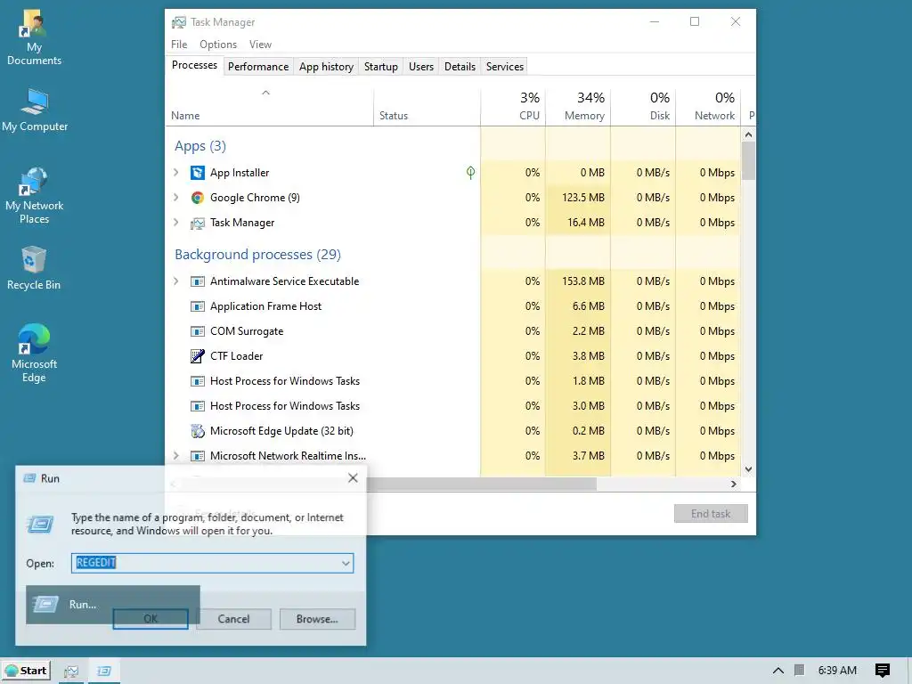The width and height of the screenshot is (912, 684).
Task: Click the Microsoft Edge Update icon
Action: [198, 431]
